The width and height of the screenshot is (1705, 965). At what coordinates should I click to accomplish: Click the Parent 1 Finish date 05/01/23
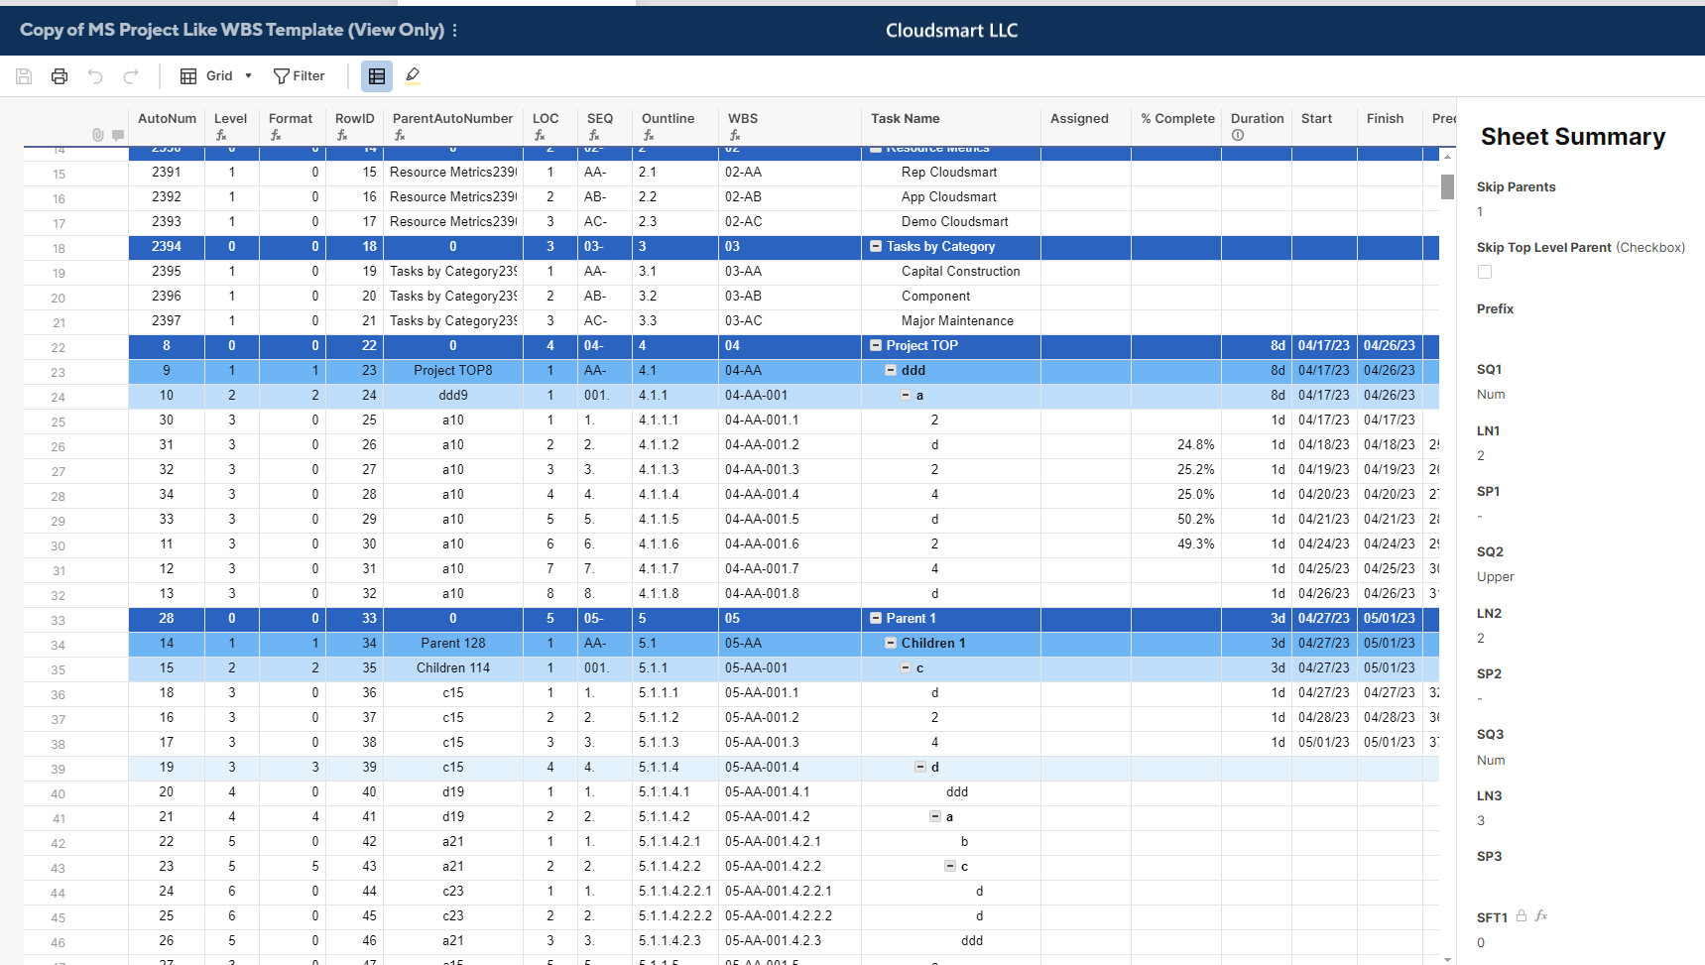pos(1389,618)
